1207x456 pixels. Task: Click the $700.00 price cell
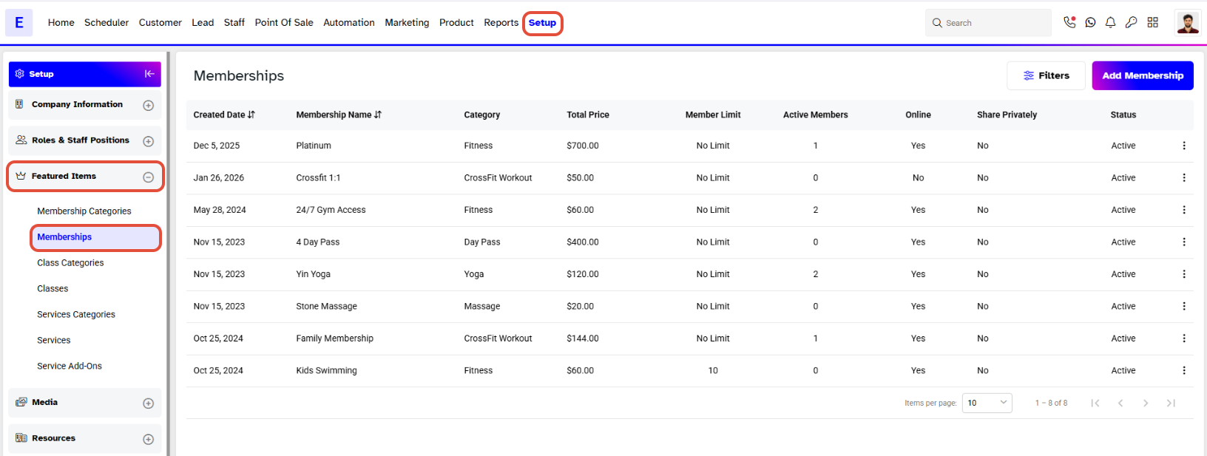[583, 146]
